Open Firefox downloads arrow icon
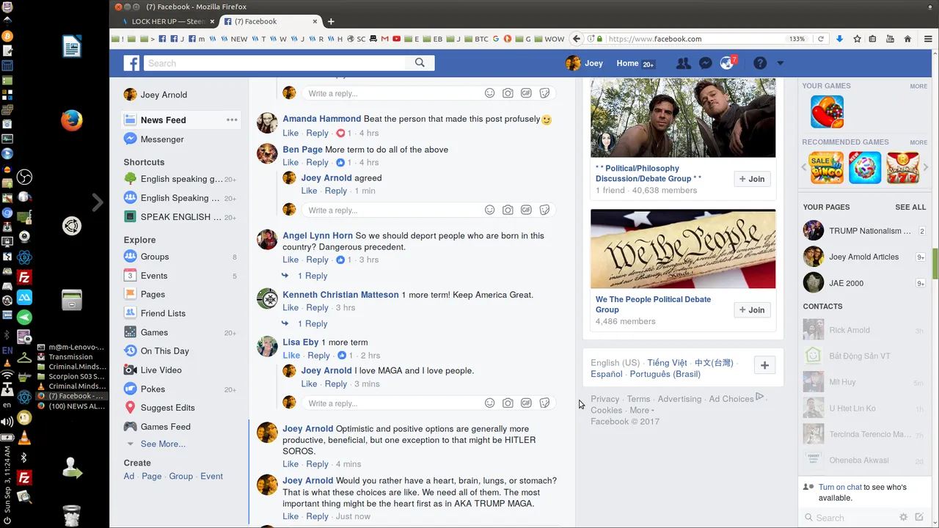 point(839,39)
